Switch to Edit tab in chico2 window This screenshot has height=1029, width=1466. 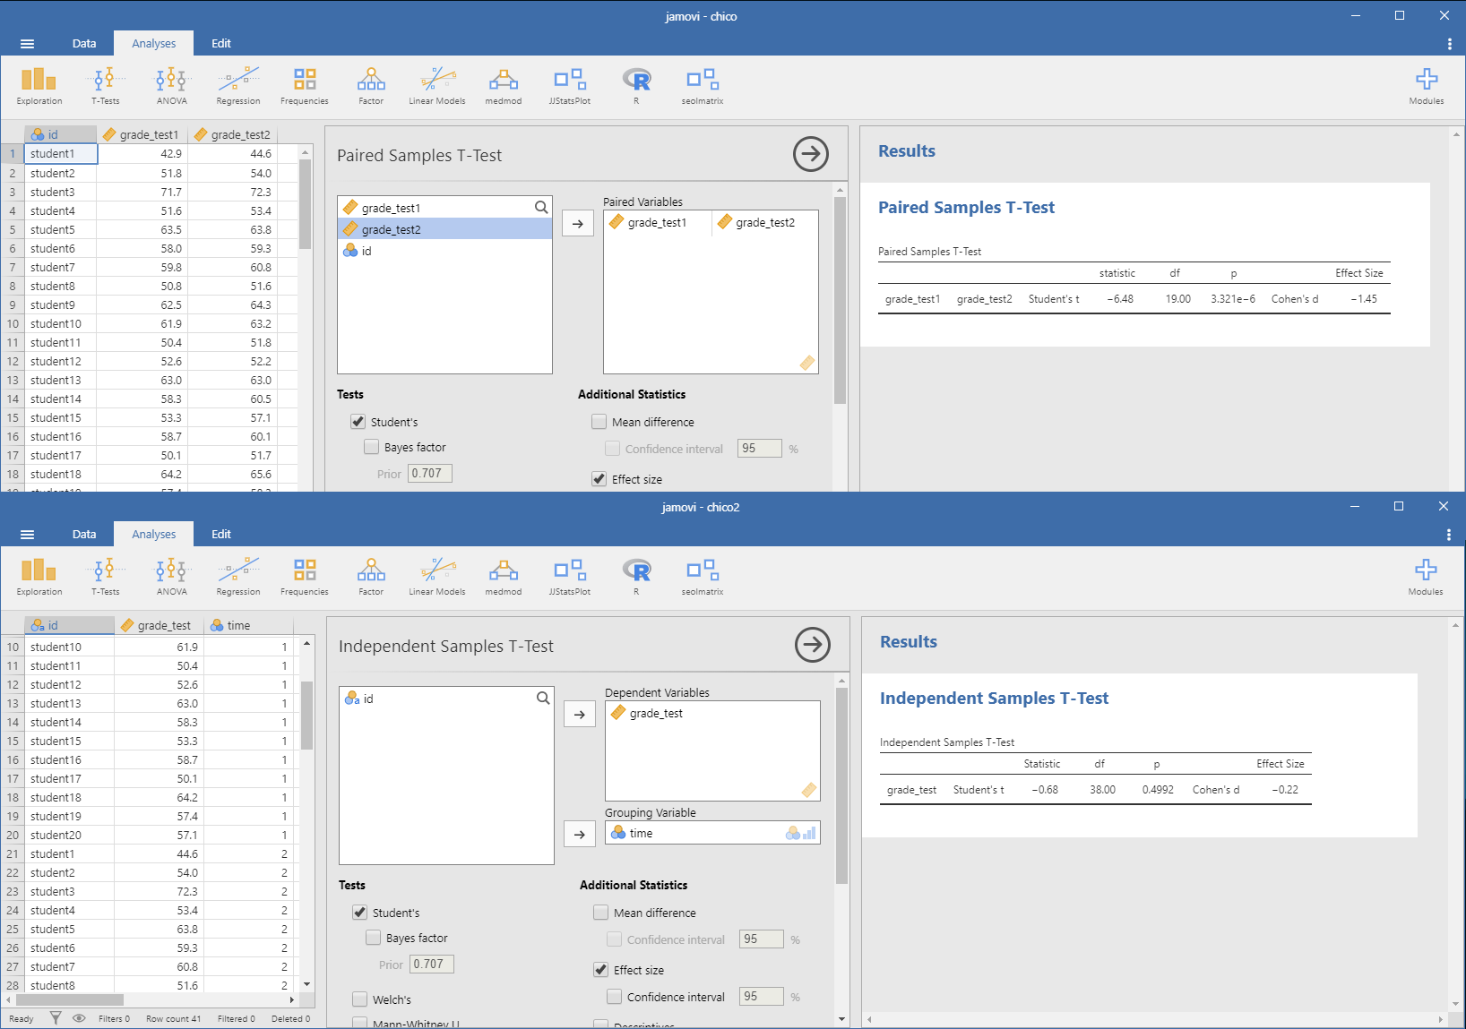[221, 534]
